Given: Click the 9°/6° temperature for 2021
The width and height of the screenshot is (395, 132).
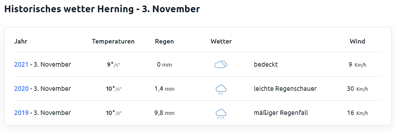Looking at the screenshot, I should [x=113, y=64].
